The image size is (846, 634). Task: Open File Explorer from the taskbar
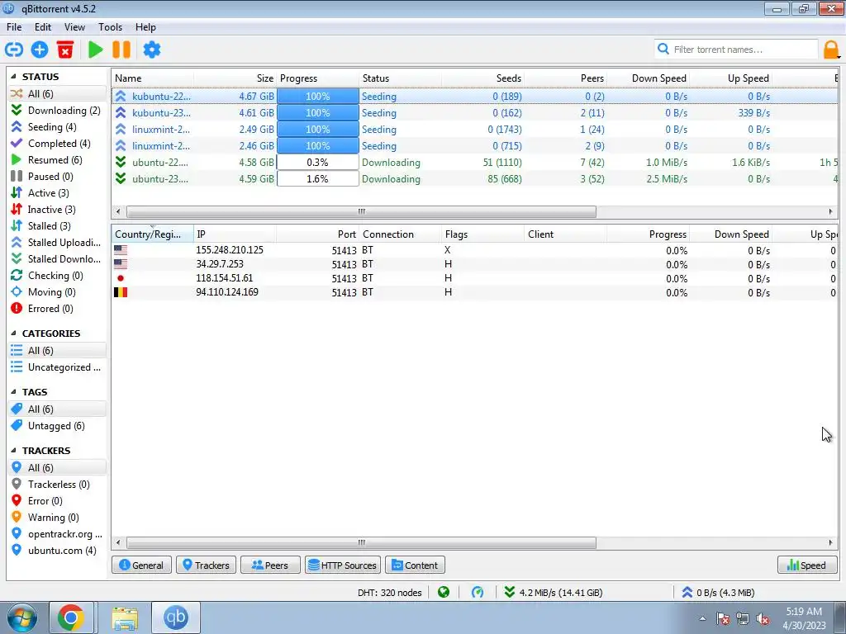(125, 617)
